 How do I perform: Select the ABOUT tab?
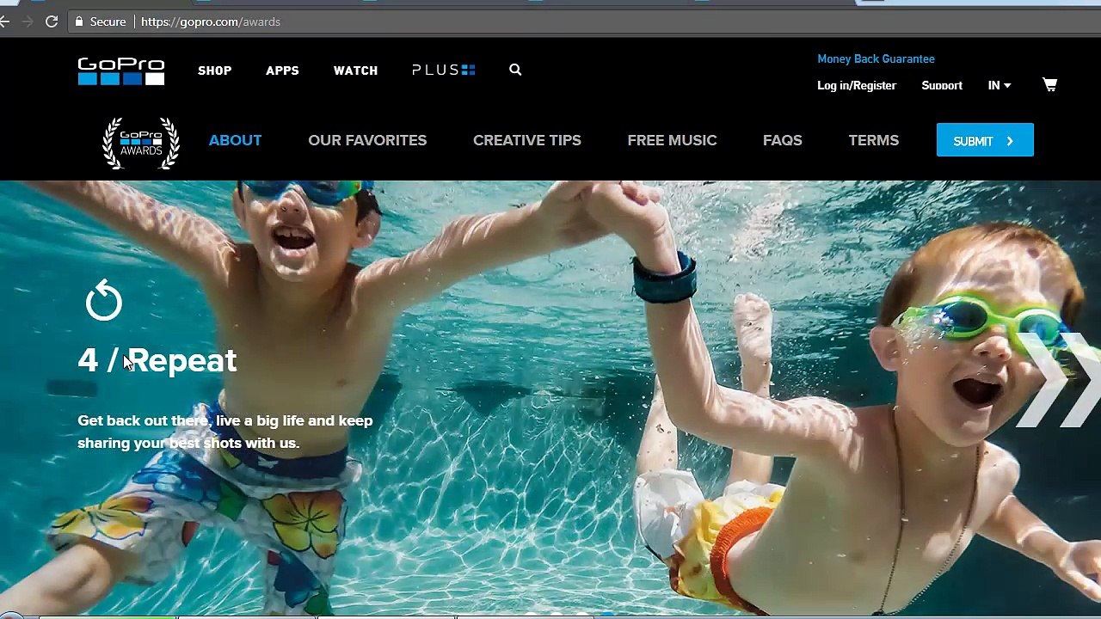pos(235,140)
